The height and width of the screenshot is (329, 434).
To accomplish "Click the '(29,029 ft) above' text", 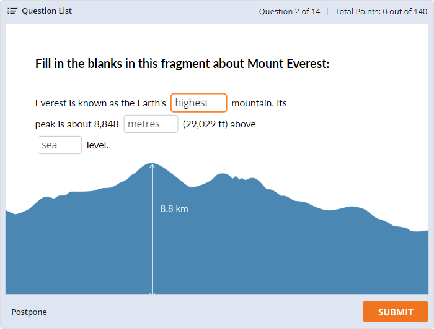I will pyautogui.click(x=219, y=124).
